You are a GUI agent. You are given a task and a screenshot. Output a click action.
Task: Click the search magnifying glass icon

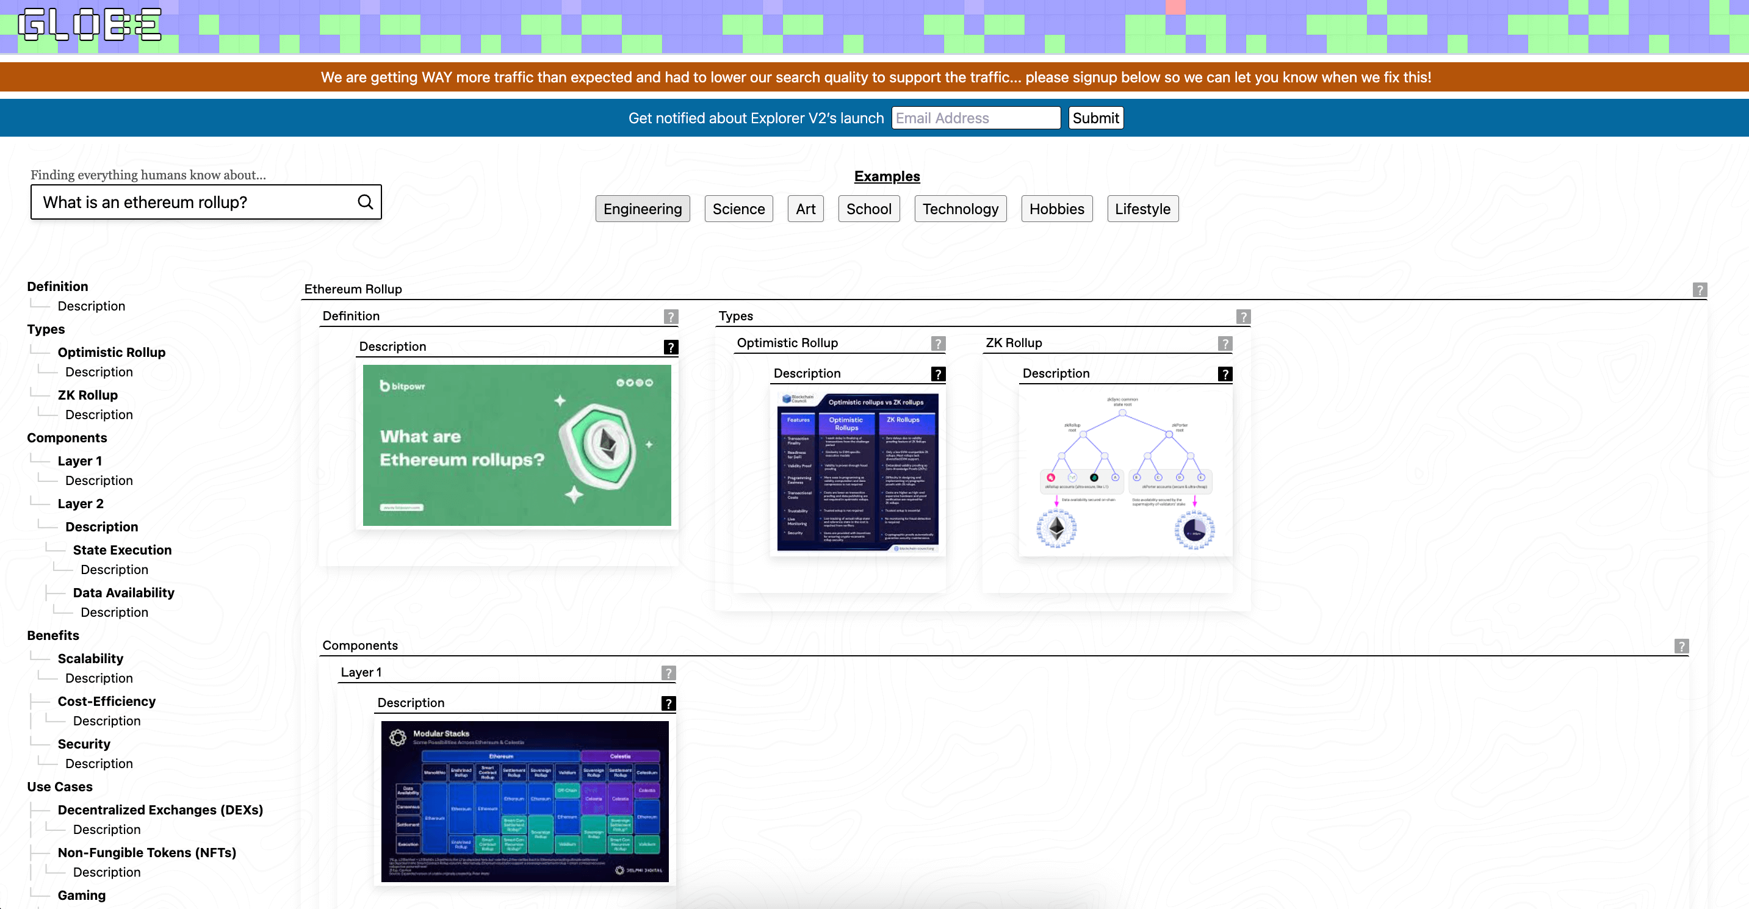tap(366, 201)
